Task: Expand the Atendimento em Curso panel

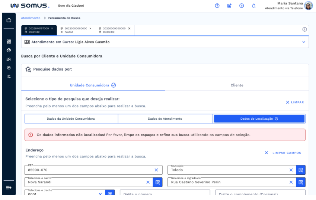Action: point(303,42)
